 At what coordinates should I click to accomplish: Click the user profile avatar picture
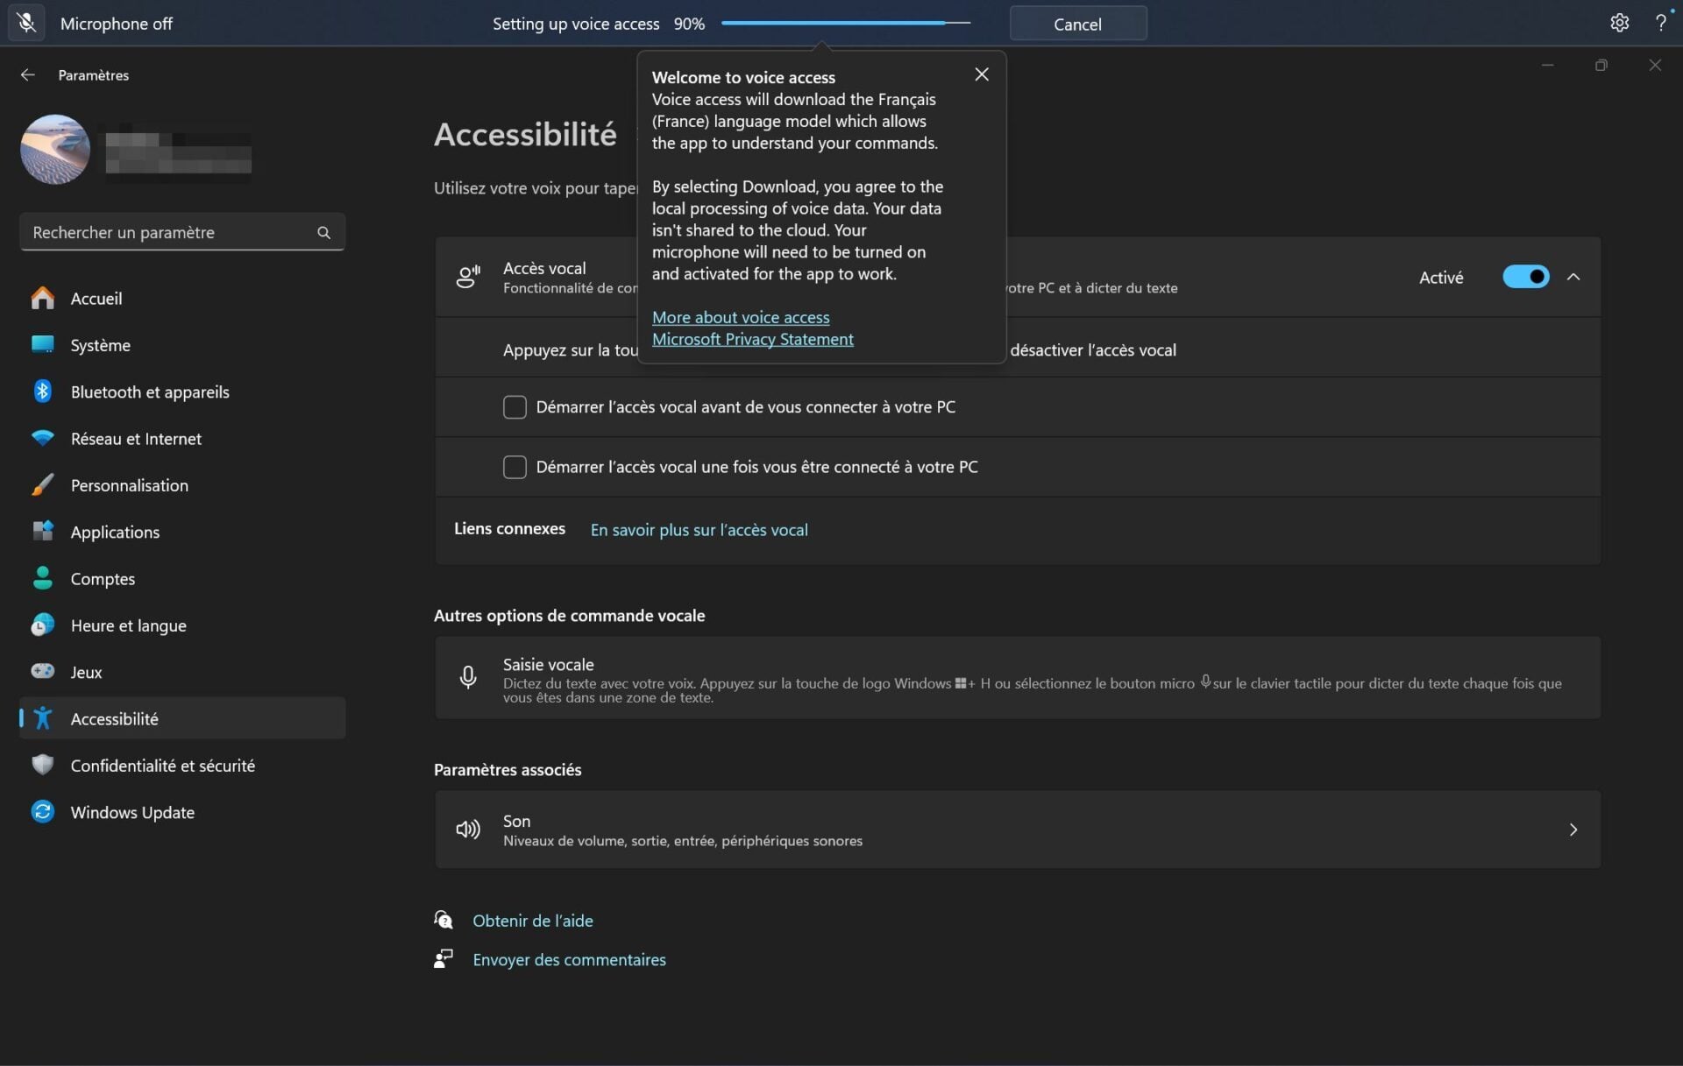click(55, 149)
